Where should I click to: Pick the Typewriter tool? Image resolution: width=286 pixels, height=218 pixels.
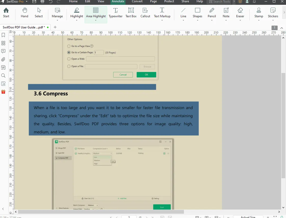(x=116, y=13)
